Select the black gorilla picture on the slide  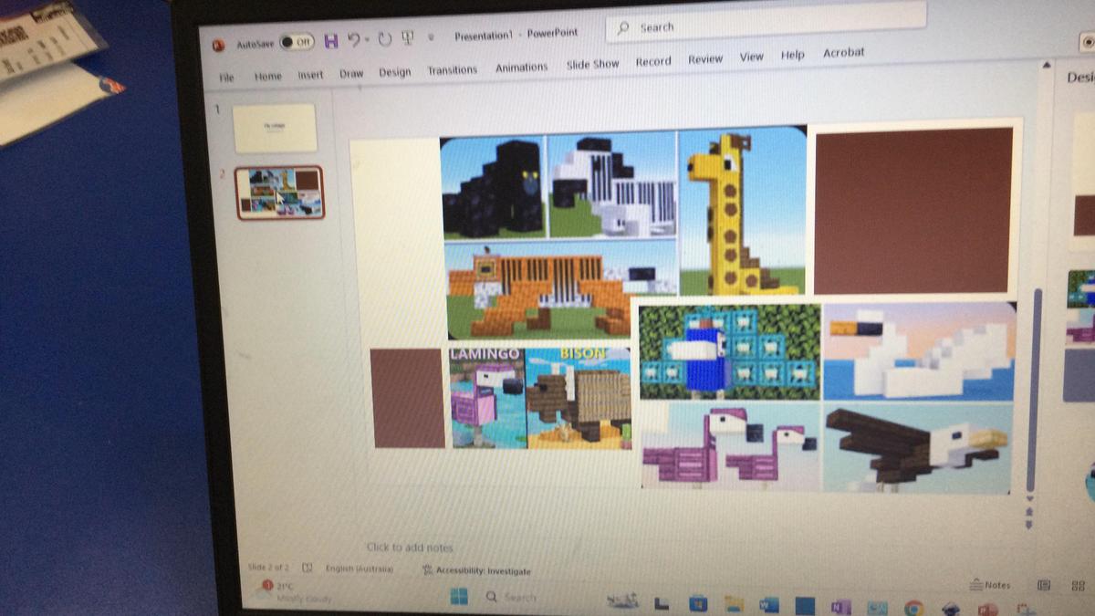[x=493, y=189]
